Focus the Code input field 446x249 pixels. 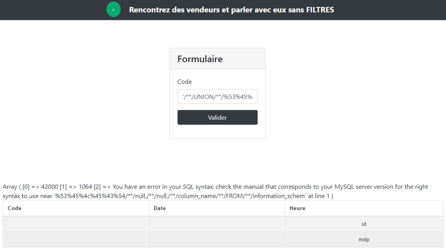[x=218, y=97]
